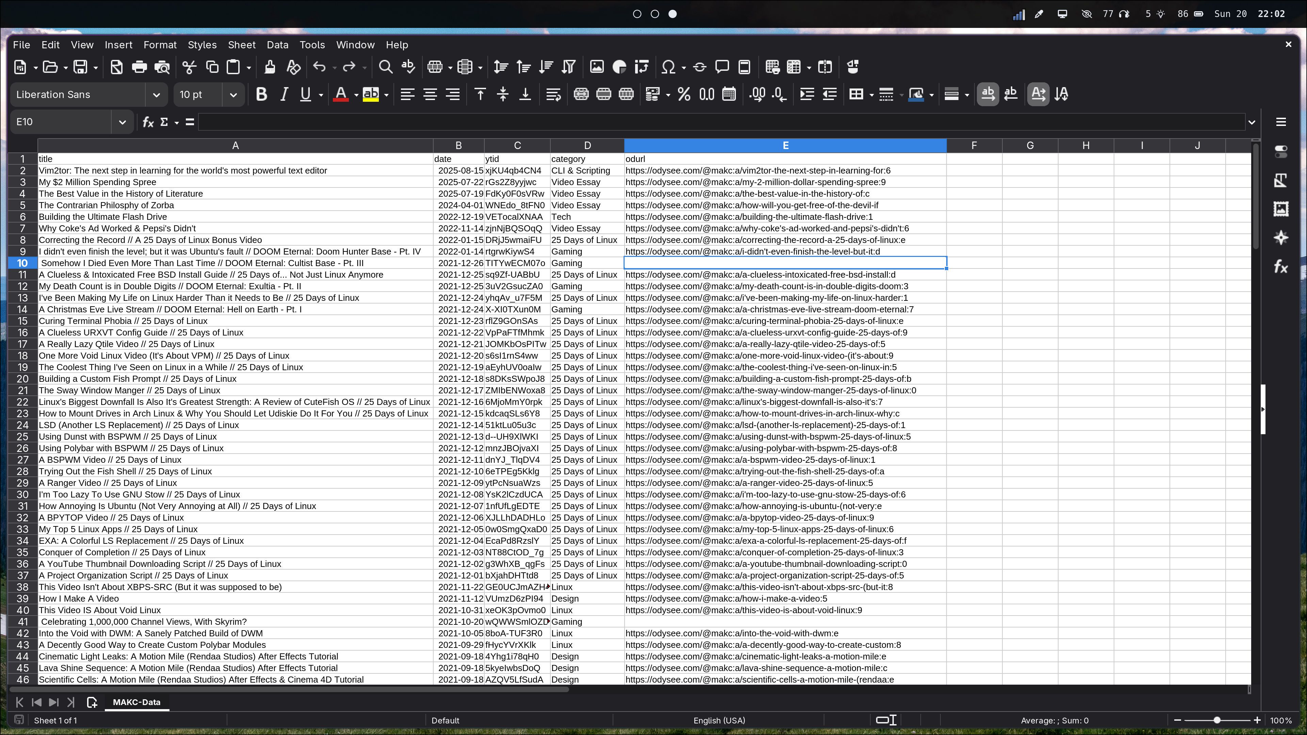Open the sidebar Gallery panel icon
The width and height of the screenshot is (1307, 735).
click(x=1280, y=209)
